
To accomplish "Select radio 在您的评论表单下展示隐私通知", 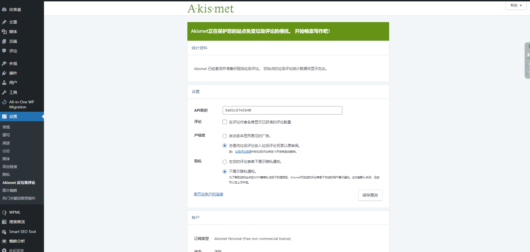I will tap(225, 162).
